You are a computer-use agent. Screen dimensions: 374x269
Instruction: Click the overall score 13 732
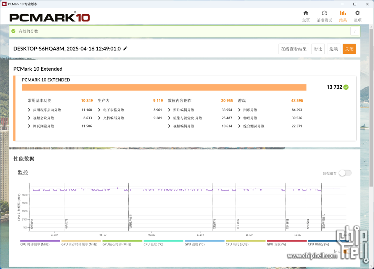click(334, 87)
